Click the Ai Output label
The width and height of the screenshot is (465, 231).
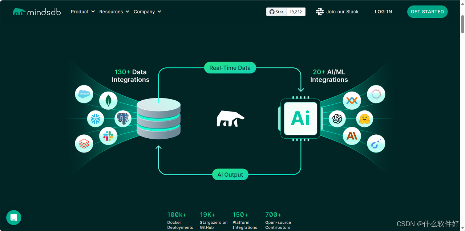[x=230, y=175]
